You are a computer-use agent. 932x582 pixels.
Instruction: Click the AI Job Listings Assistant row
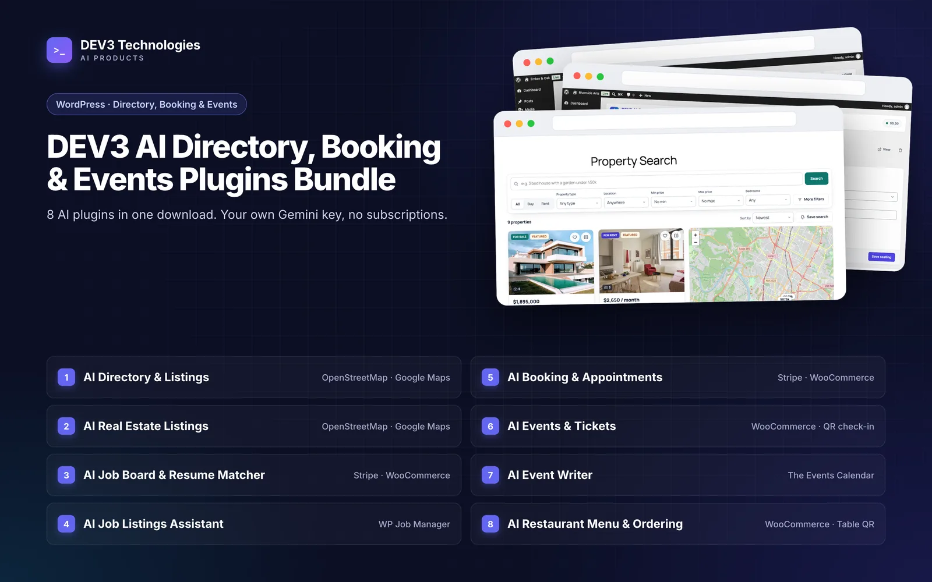254,524
